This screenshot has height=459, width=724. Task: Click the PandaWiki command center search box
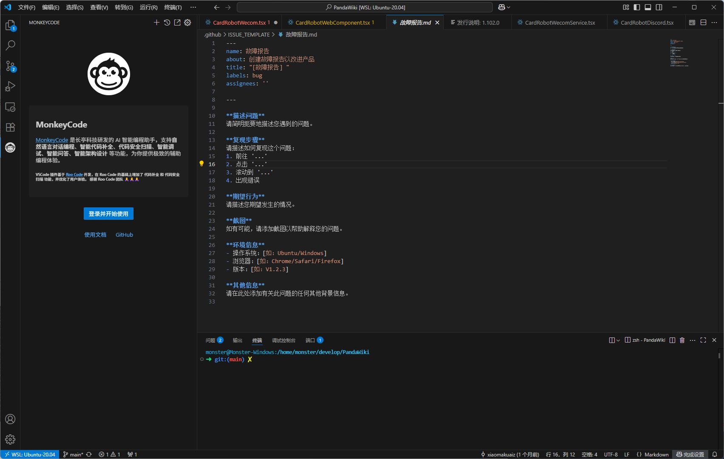pyautogui.click(x=365, y=7)
